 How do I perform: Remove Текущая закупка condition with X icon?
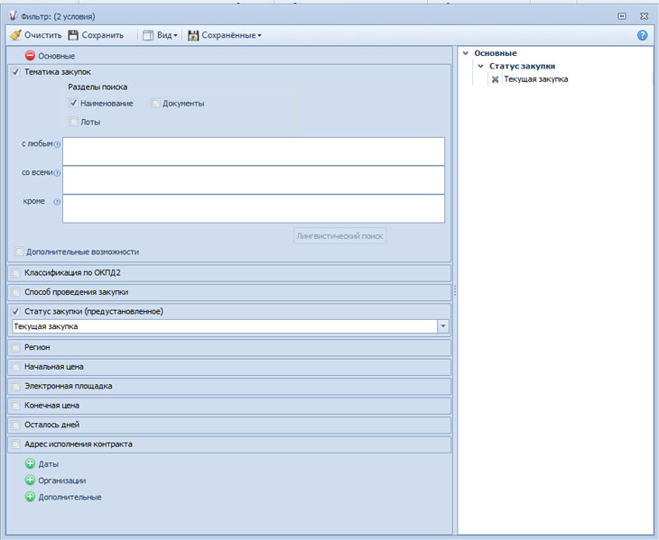495,79
